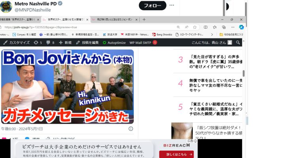Open the browser Settings and more menu
Image resolution: width=281 pixels, height=158 pixels.
click(233, 27)
